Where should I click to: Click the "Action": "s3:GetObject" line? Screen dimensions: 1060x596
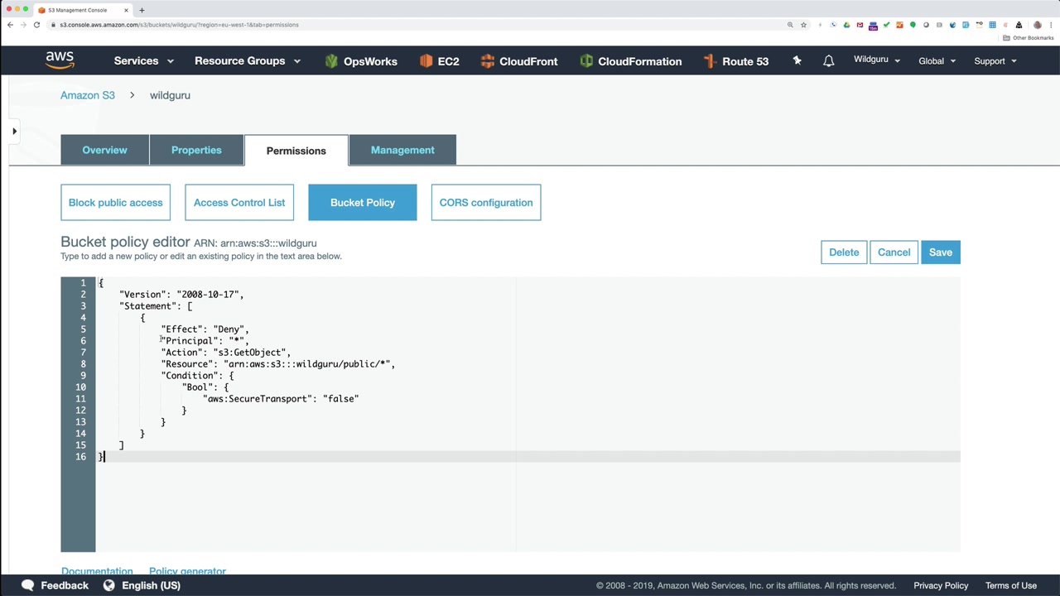click(x=226, y=353)
